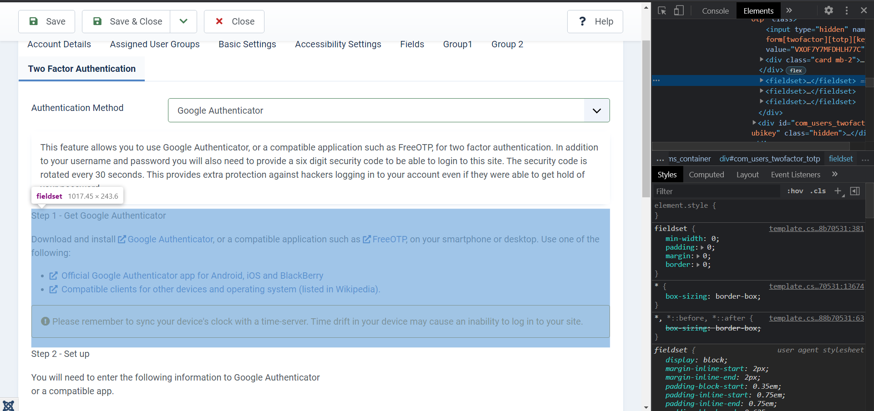Open the Authentication Method dropdown
Viewport: 874px width, 411px height.
point(389,110)
